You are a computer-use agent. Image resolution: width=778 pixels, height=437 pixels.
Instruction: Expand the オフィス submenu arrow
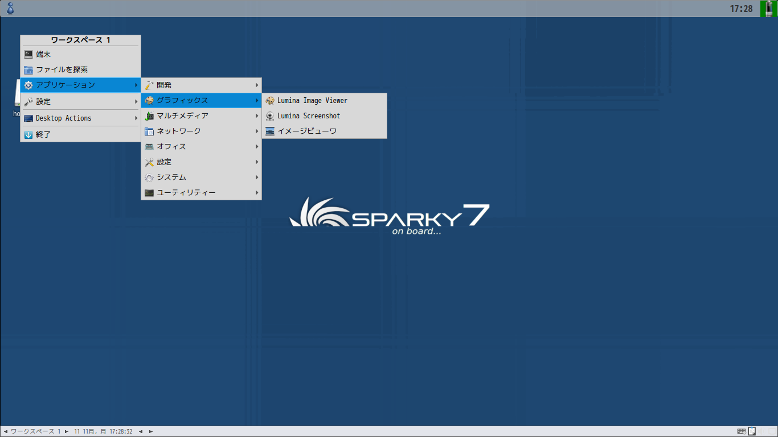point(257,147)
